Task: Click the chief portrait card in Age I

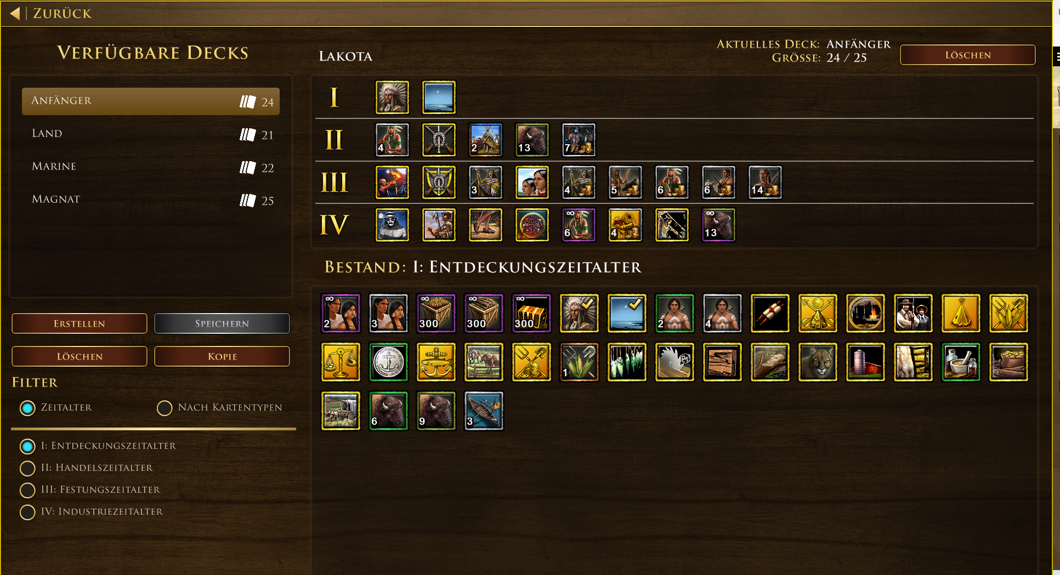Action: click(x=392, y=98)
